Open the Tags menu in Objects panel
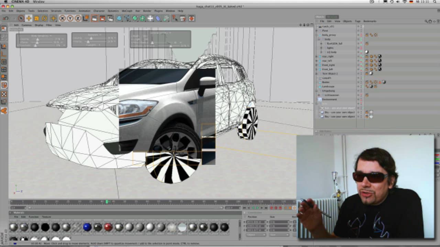The image size is (440, 247). pos(357,21)
